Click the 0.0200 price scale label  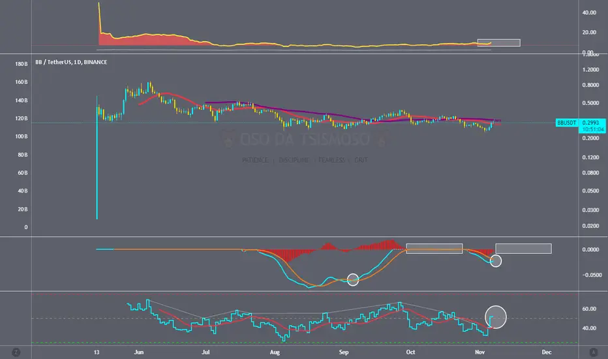[x=590, y=225]
